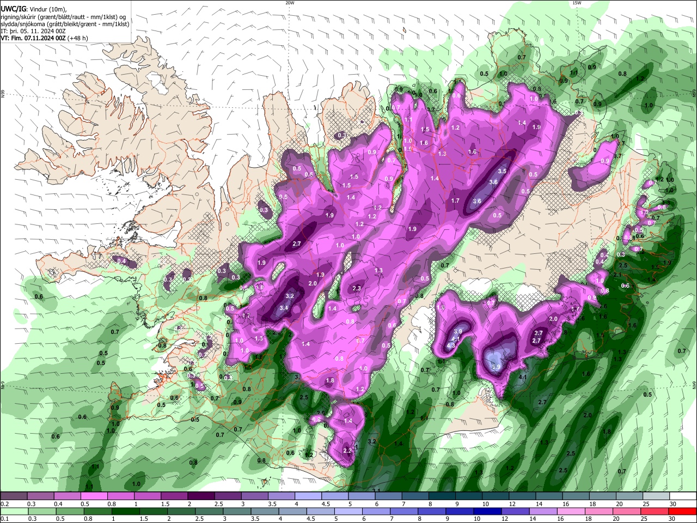Click the '3.5' value in the northeast band

(x=502, y=171)
